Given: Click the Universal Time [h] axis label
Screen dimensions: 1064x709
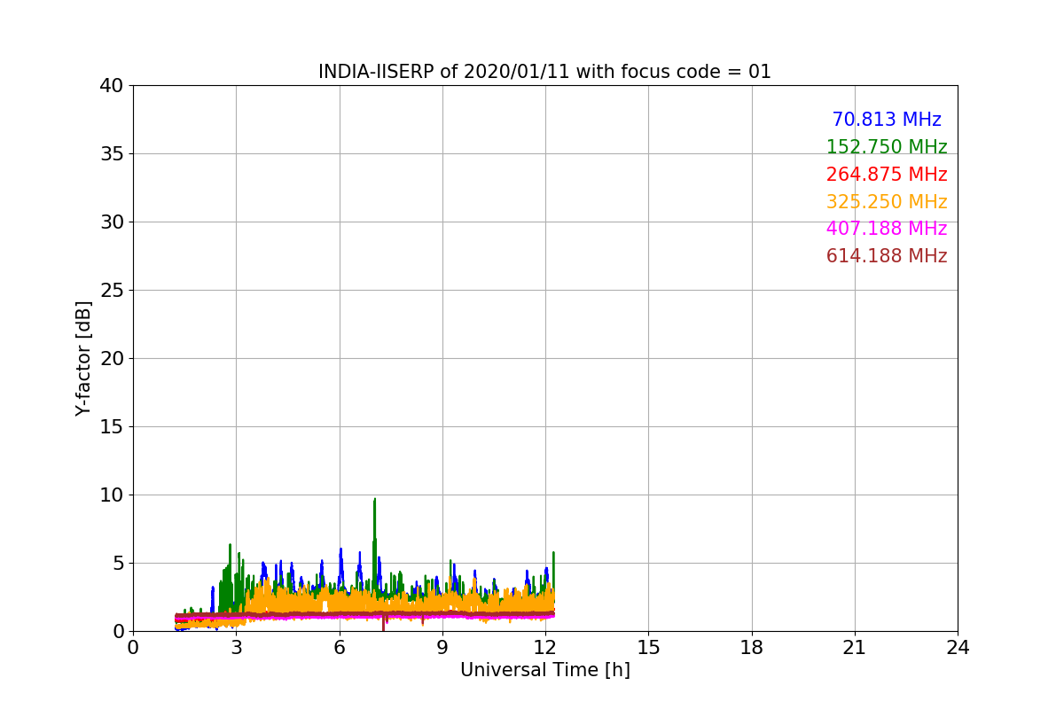Looking at the screenshot, I should (544, 670).
